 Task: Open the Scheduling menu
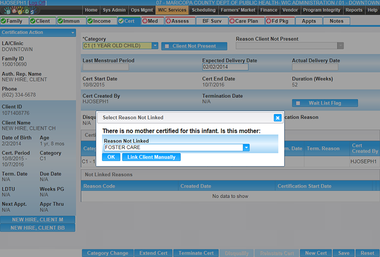(204, 10)
